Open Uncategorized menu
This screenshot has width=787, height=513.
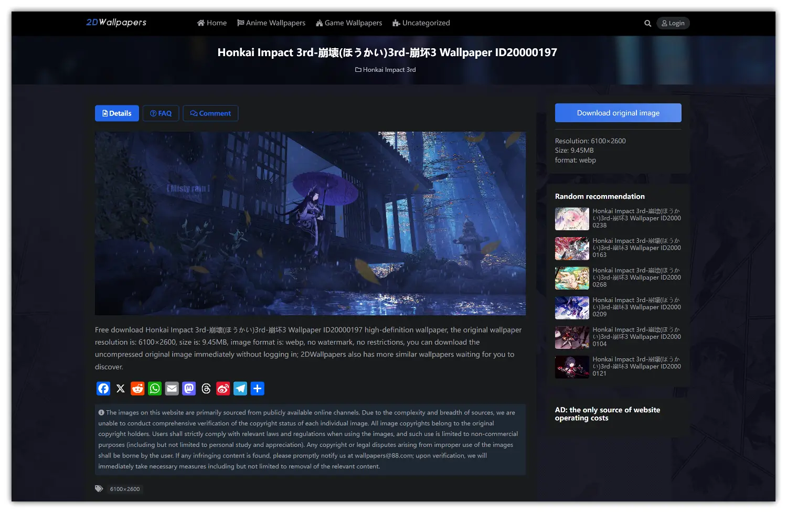[421, 23]
